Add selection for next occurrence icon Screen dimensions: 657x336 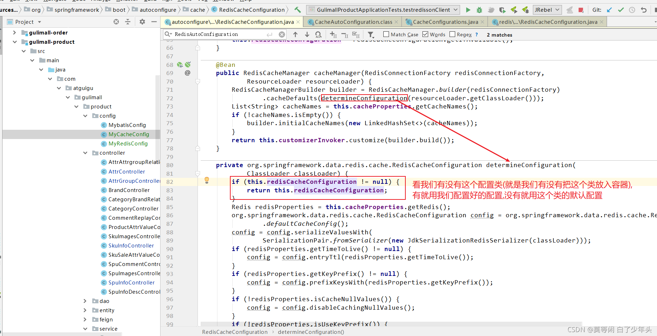click(x=333, y=34)
